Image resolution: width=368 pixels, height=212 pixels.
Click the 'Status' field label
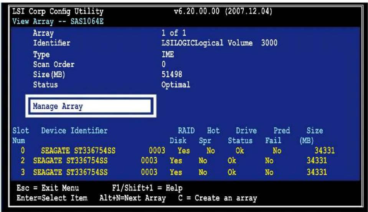tap(45, 85)
